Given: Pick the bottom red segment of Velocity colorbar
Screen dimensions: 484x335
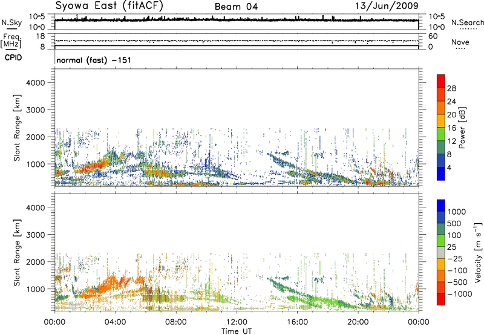Looking at the screenshot, I should [441, 299].
